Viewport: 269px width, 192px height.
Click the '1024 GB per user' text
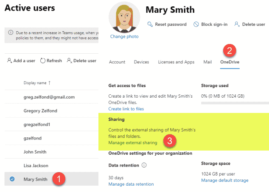218,174
